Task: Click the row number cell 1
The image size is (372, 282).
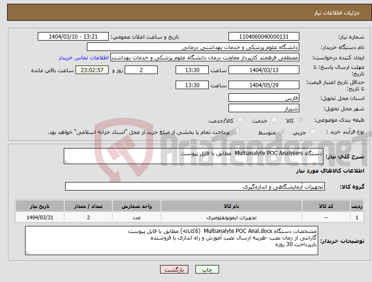Action: pyautogui.click(x=357, y=217)
